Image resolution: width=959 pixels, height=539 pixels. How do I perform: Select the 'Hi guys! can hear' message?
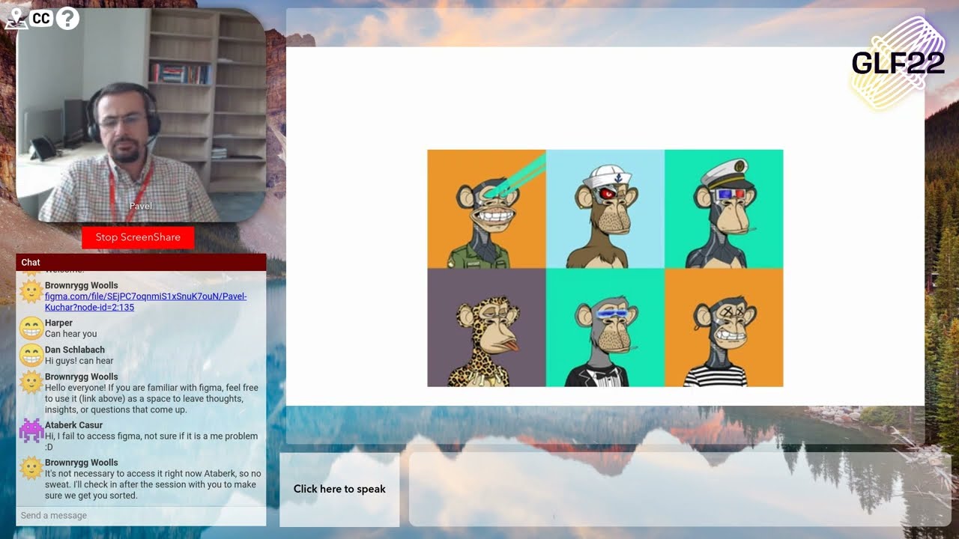point(79,361)
